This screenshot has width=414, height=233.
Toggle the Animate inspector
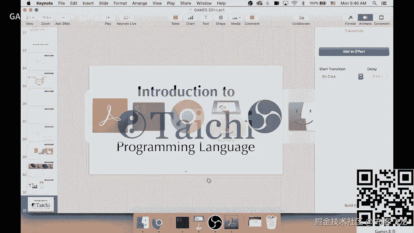[x=365, y=20]
